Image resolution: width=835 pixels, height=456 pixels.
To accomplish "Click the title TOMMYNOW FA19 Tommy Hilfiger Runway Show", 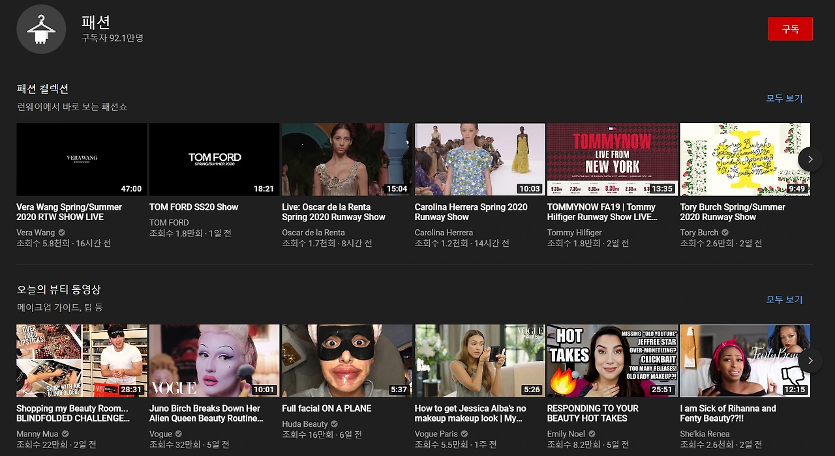I will tap(602, 212).
